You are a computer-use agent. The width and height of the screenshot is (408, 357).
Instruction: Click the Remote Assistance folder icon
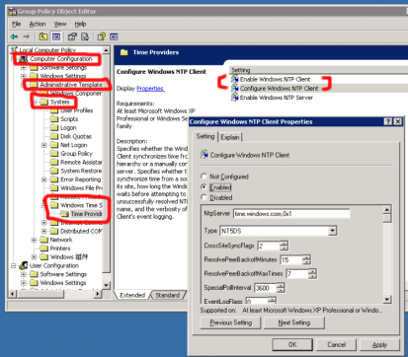click(x=54, y=162)
